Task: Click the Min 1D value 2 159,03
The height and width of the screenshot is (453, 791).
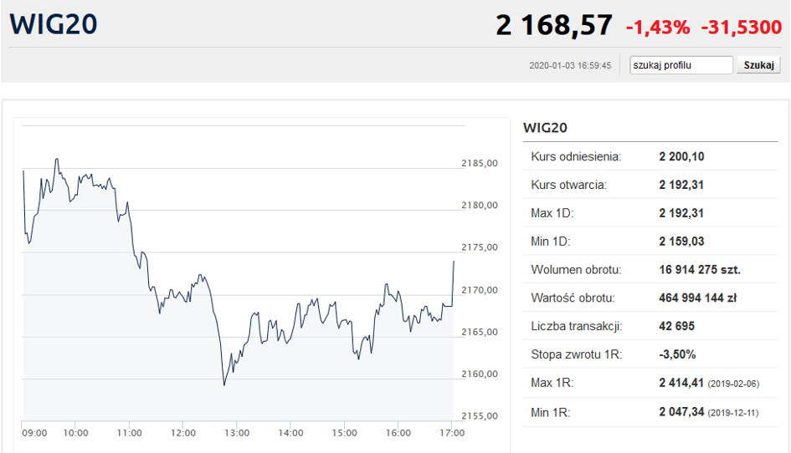Action: pyautogui.click(x=681, y=242)
